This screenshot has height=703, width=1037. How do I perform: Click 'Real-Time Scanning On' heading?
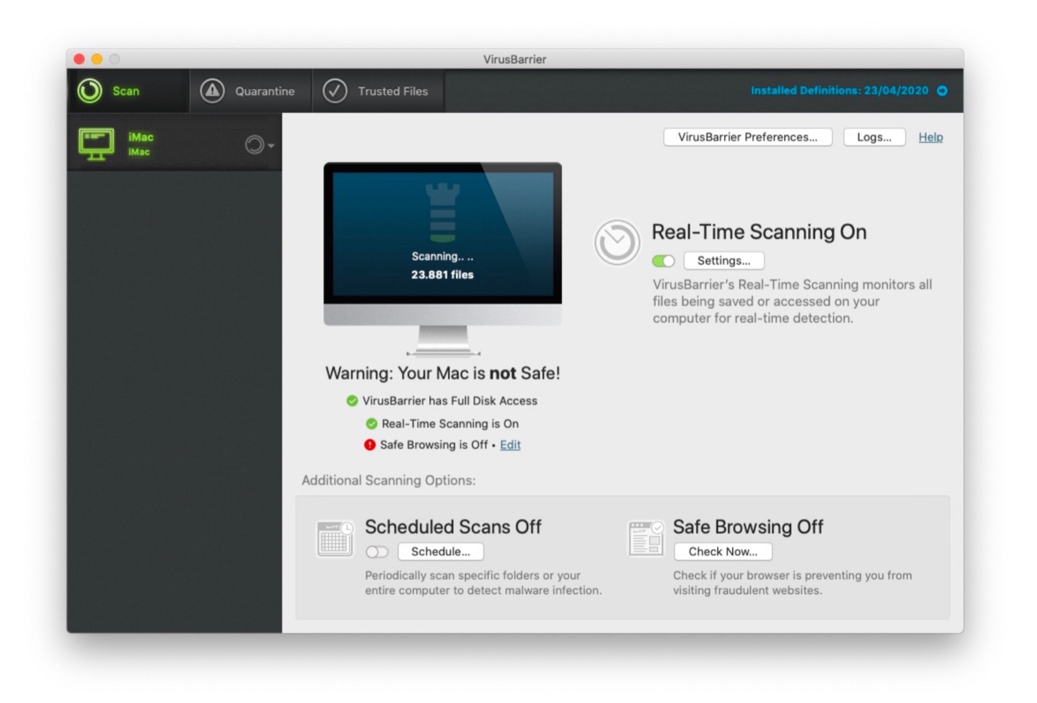click(x=759, y=232)
